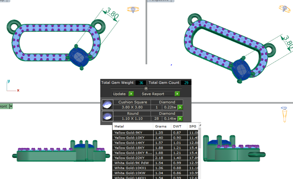Click the blue cushion gem in Perspective view
Screen dimensions: 293x179
pyautogui.click(x=241, y=70)
